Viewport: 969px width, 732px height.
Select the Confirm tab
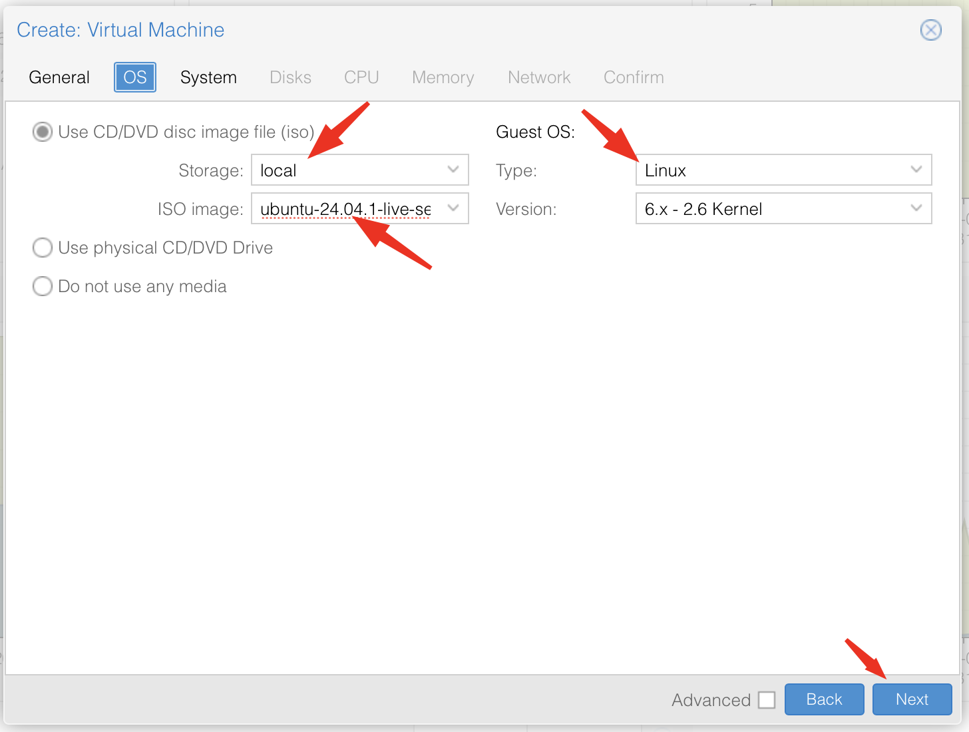634,77
